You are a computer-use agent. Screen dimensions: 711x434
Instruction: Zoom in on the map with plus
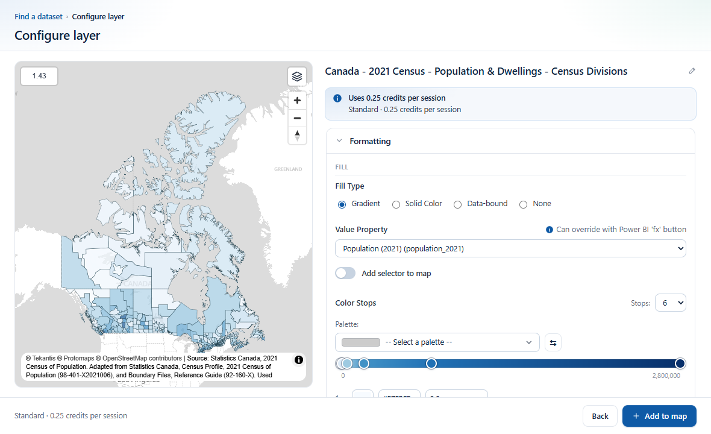point(298,100)
